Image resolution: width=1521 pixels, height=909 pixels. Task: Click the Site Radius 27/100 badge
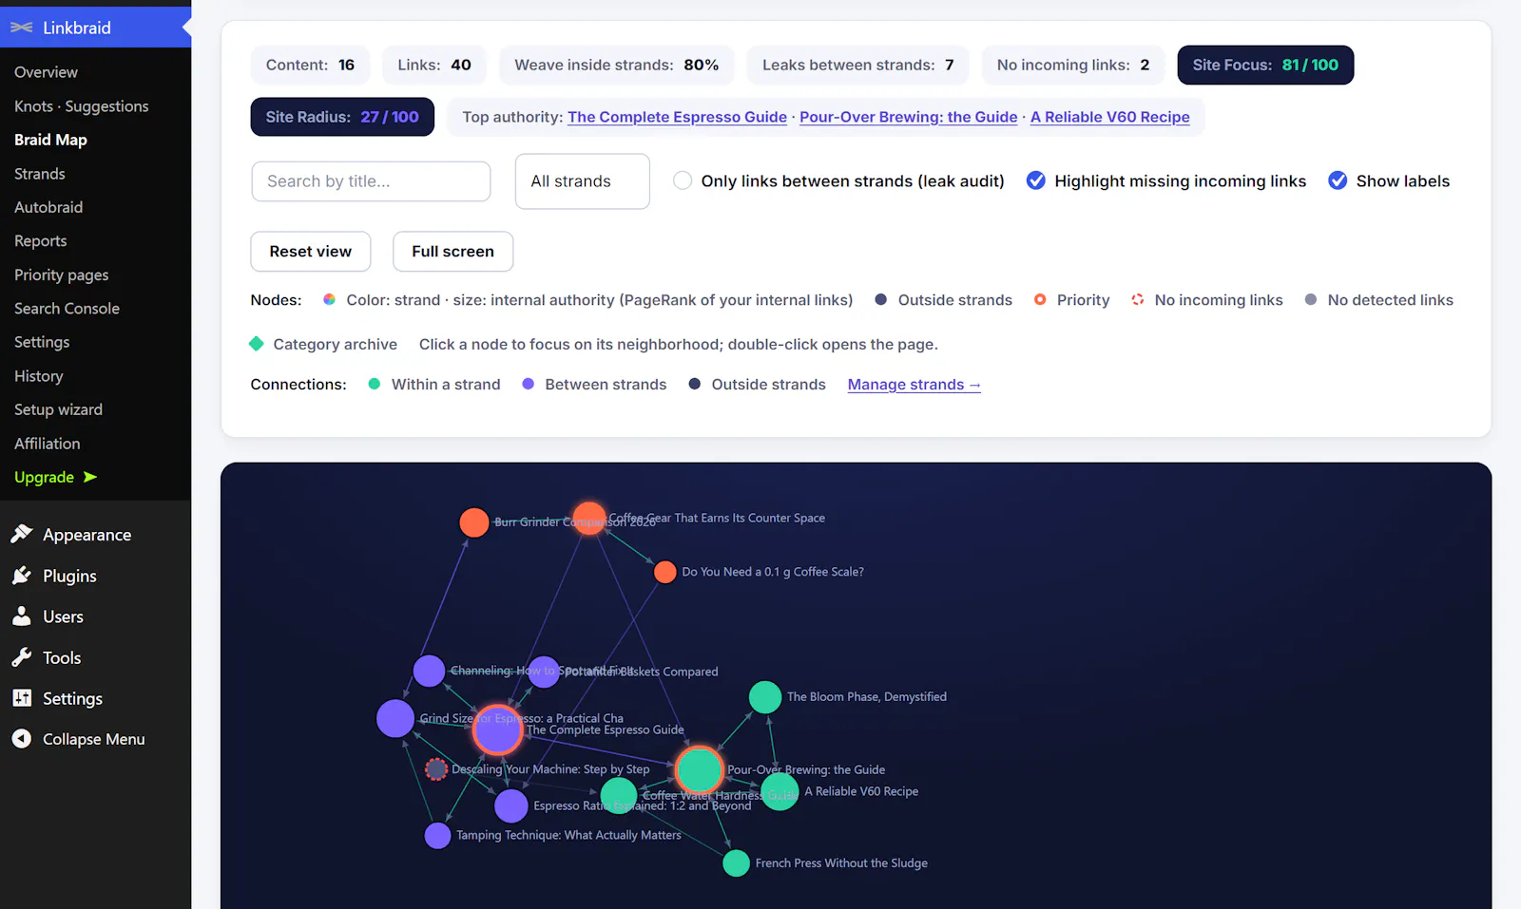click(x=342, y=117)
